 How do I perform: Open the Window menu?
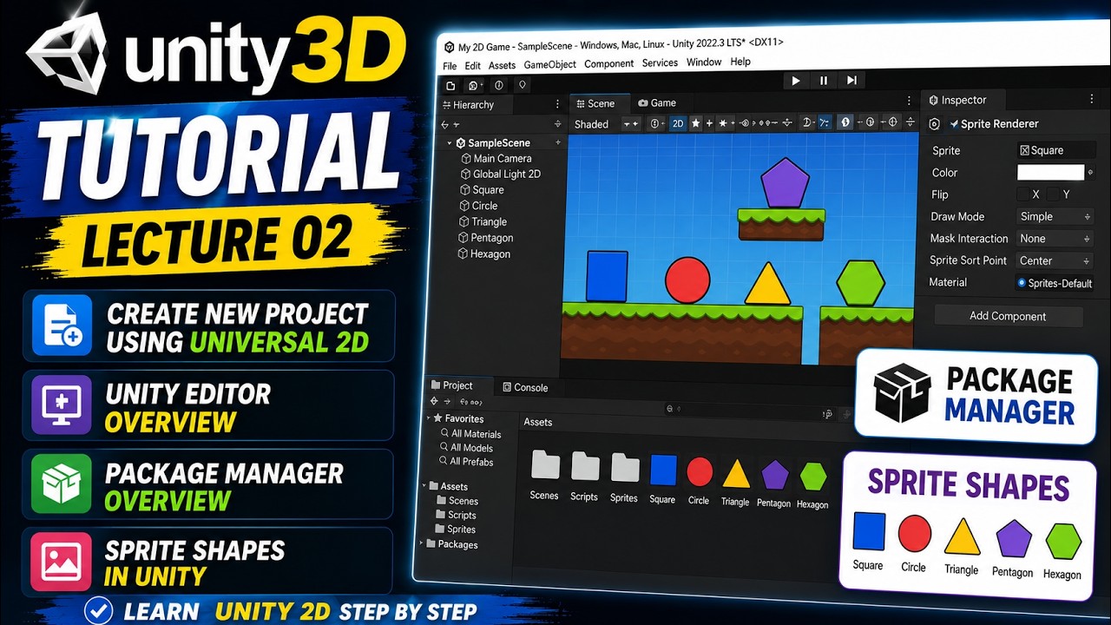click(704, 62)
